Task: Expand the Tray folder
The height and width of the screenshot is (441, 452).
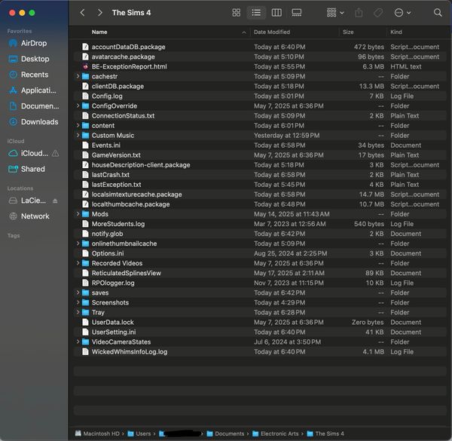Action: (x=78, y=312)
